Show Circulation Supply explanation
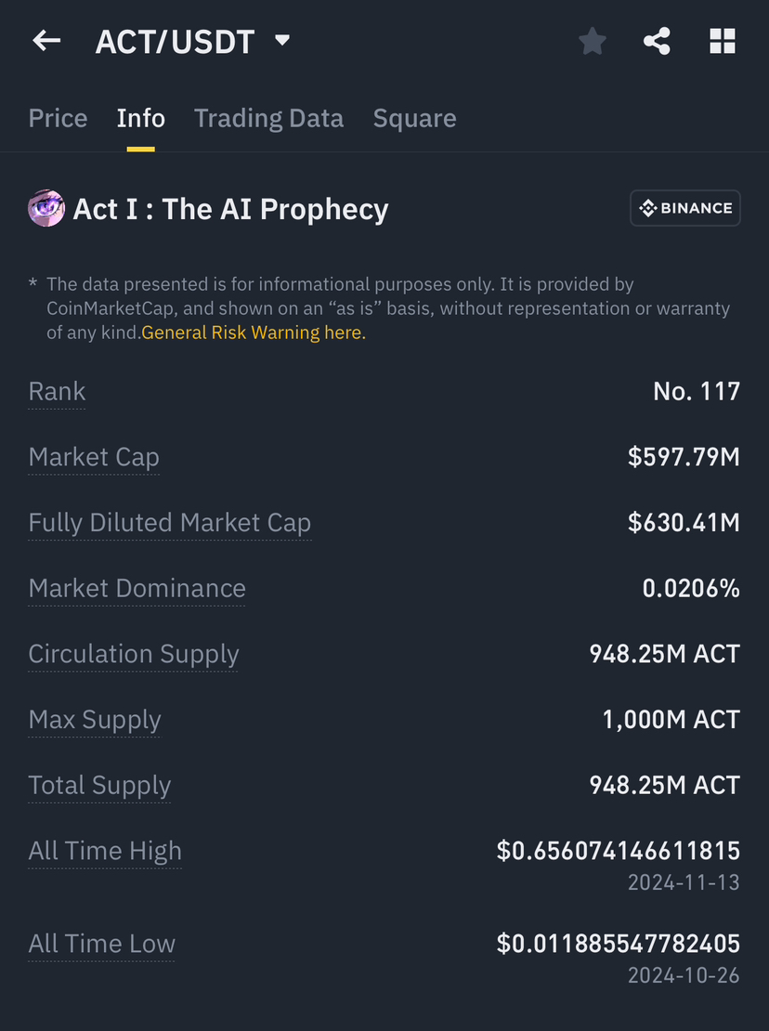The height and width of the screenshot is (1031, 769). click(x=134, y=654)
